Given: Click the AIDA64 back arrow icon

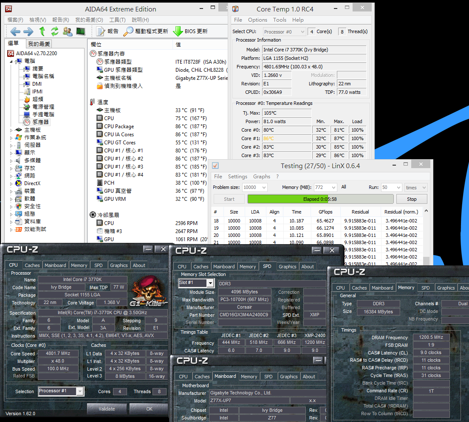Looking at the screenshot, I should coord(15,31).
